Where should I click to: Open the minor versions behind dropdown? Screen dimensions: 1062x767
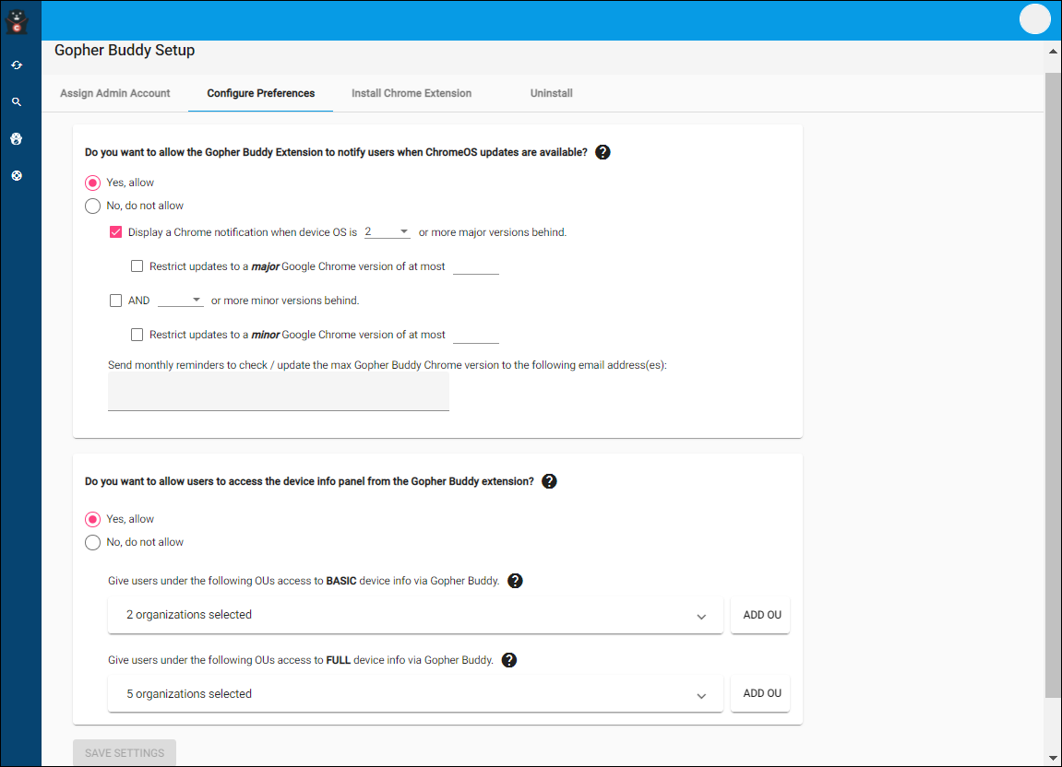coord(180,300)
